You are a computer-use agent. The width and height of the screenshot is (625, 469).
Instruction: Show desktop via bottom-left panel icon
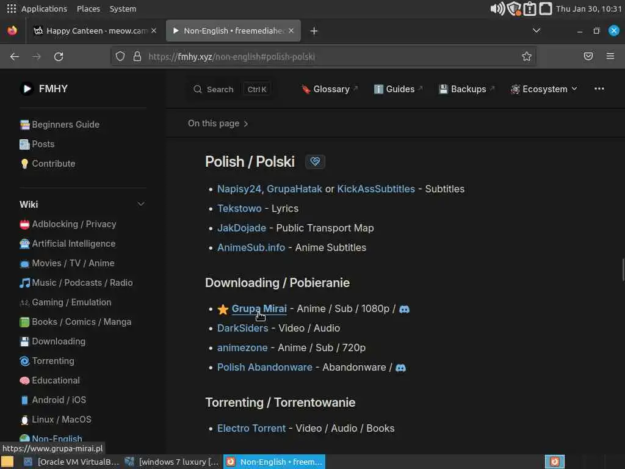tap(7, 462)
